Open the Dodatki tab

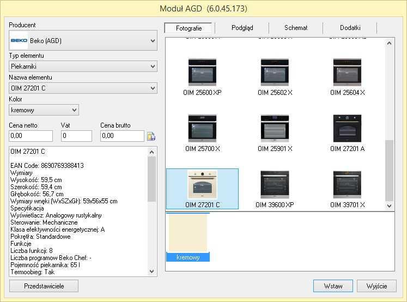350,27
